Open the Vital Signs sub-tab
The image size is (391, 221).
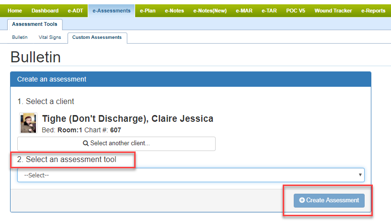[x=50, y=37]
